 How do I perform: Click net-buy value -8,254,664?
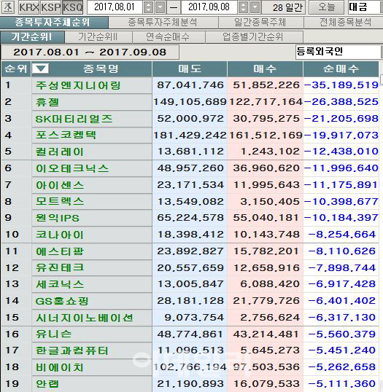[x=342, y=235]
